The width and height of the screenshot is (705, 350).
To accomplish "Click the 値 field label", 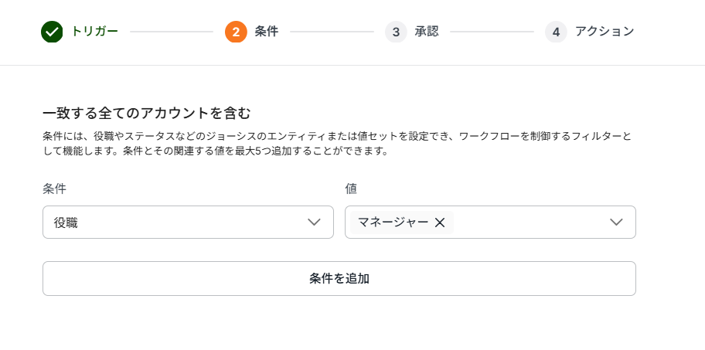I will (x=351, y=189).
